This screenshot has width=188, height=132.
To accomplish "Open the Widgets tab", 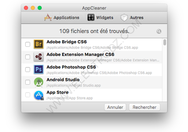I will click(100, 18).
